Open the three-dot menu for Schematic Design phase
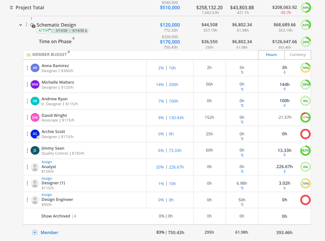This screenshot has height=241, width=325. click(27, 25)
